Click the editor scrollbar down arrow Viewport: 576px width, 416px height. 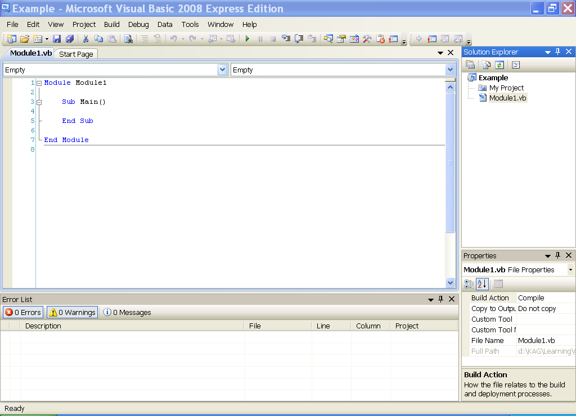(451, 282)
